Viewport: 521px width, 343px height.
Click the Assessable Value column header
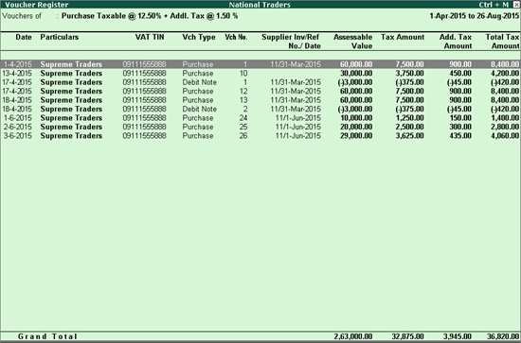pyautogui.click(x=353, y=42)
